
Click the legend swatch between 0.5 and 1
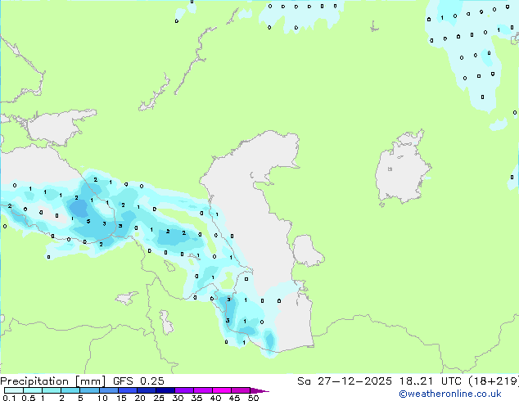(x=33, y=390)
